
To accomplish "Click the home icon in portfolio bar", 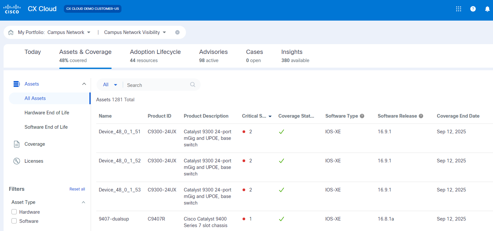I will 11,32.
